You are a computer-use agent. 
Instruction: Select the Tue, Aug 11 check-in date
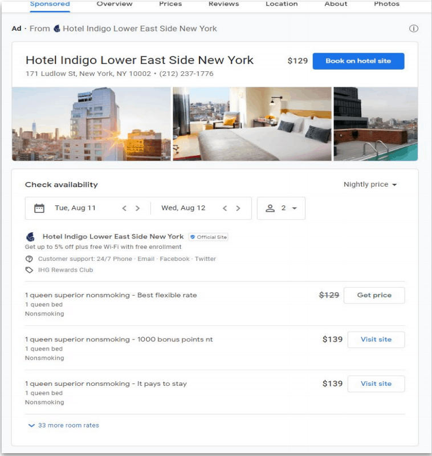[x=75, y=208]
